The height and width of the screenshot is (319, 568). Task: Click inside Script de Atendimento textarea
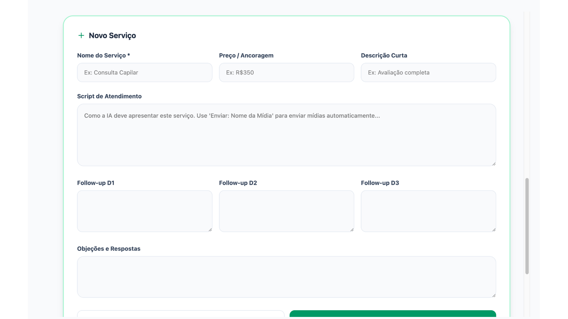click(286, 135)
